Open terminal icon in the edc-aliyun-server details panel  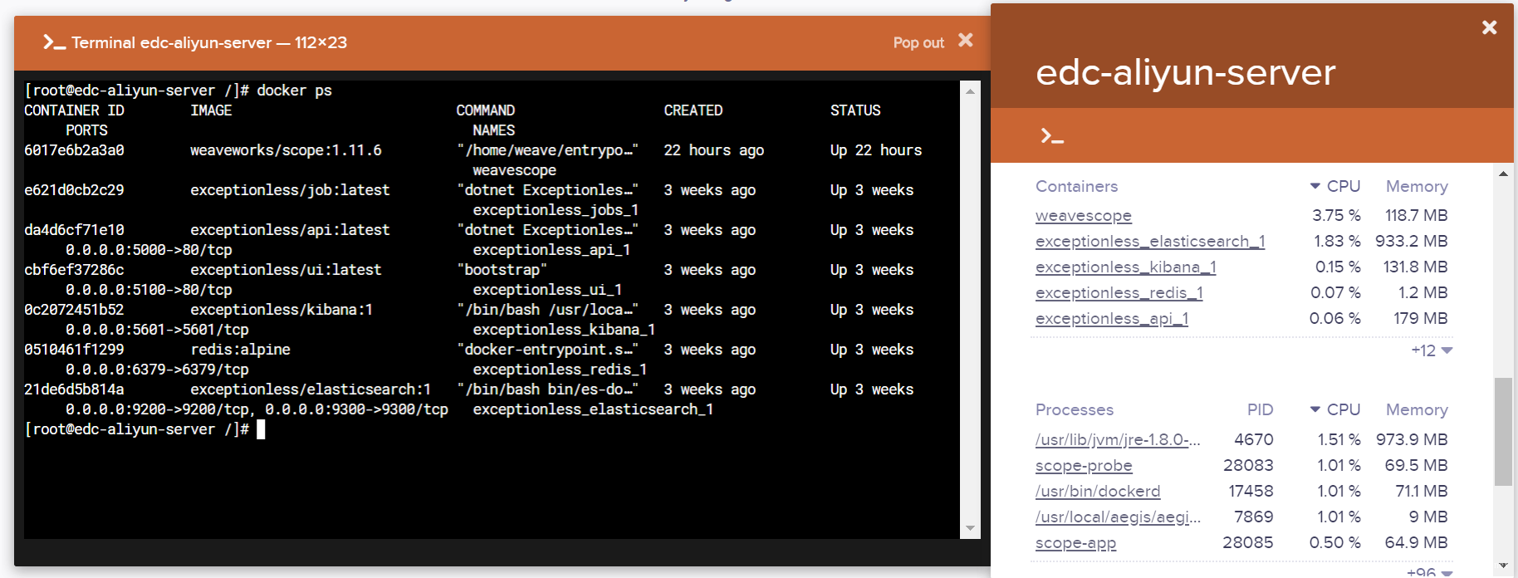[x=1052, y=135]
